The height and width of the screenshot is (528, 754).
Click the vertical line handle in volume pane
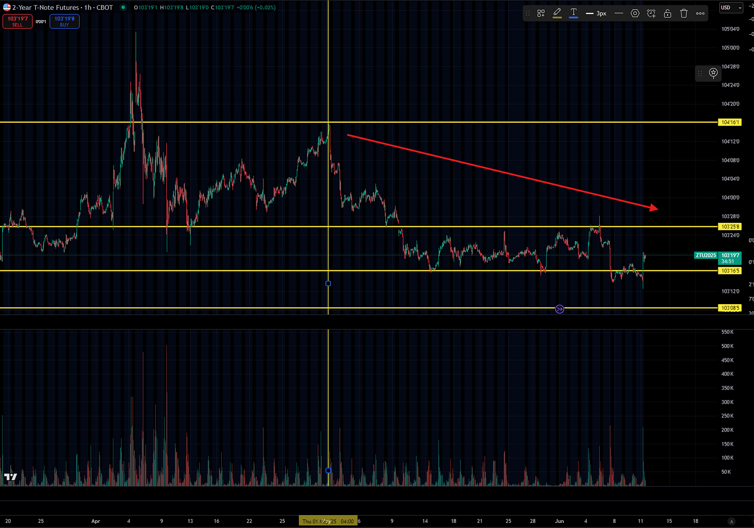(328, 470)
